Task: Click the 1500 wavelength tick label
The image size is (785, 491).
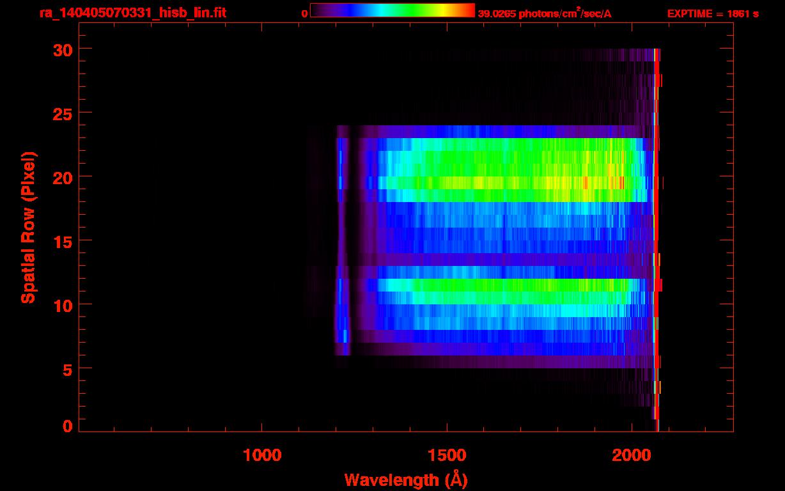Action: 447,455
